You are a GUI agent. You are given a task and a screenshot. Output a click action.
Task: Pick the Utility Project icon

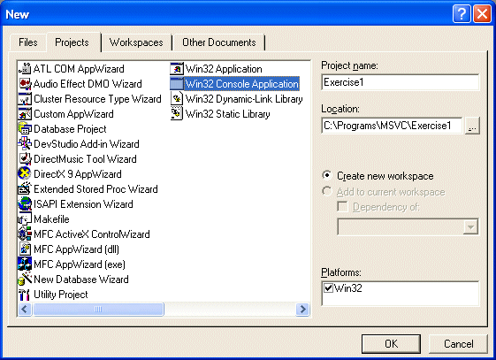point(25,295)
